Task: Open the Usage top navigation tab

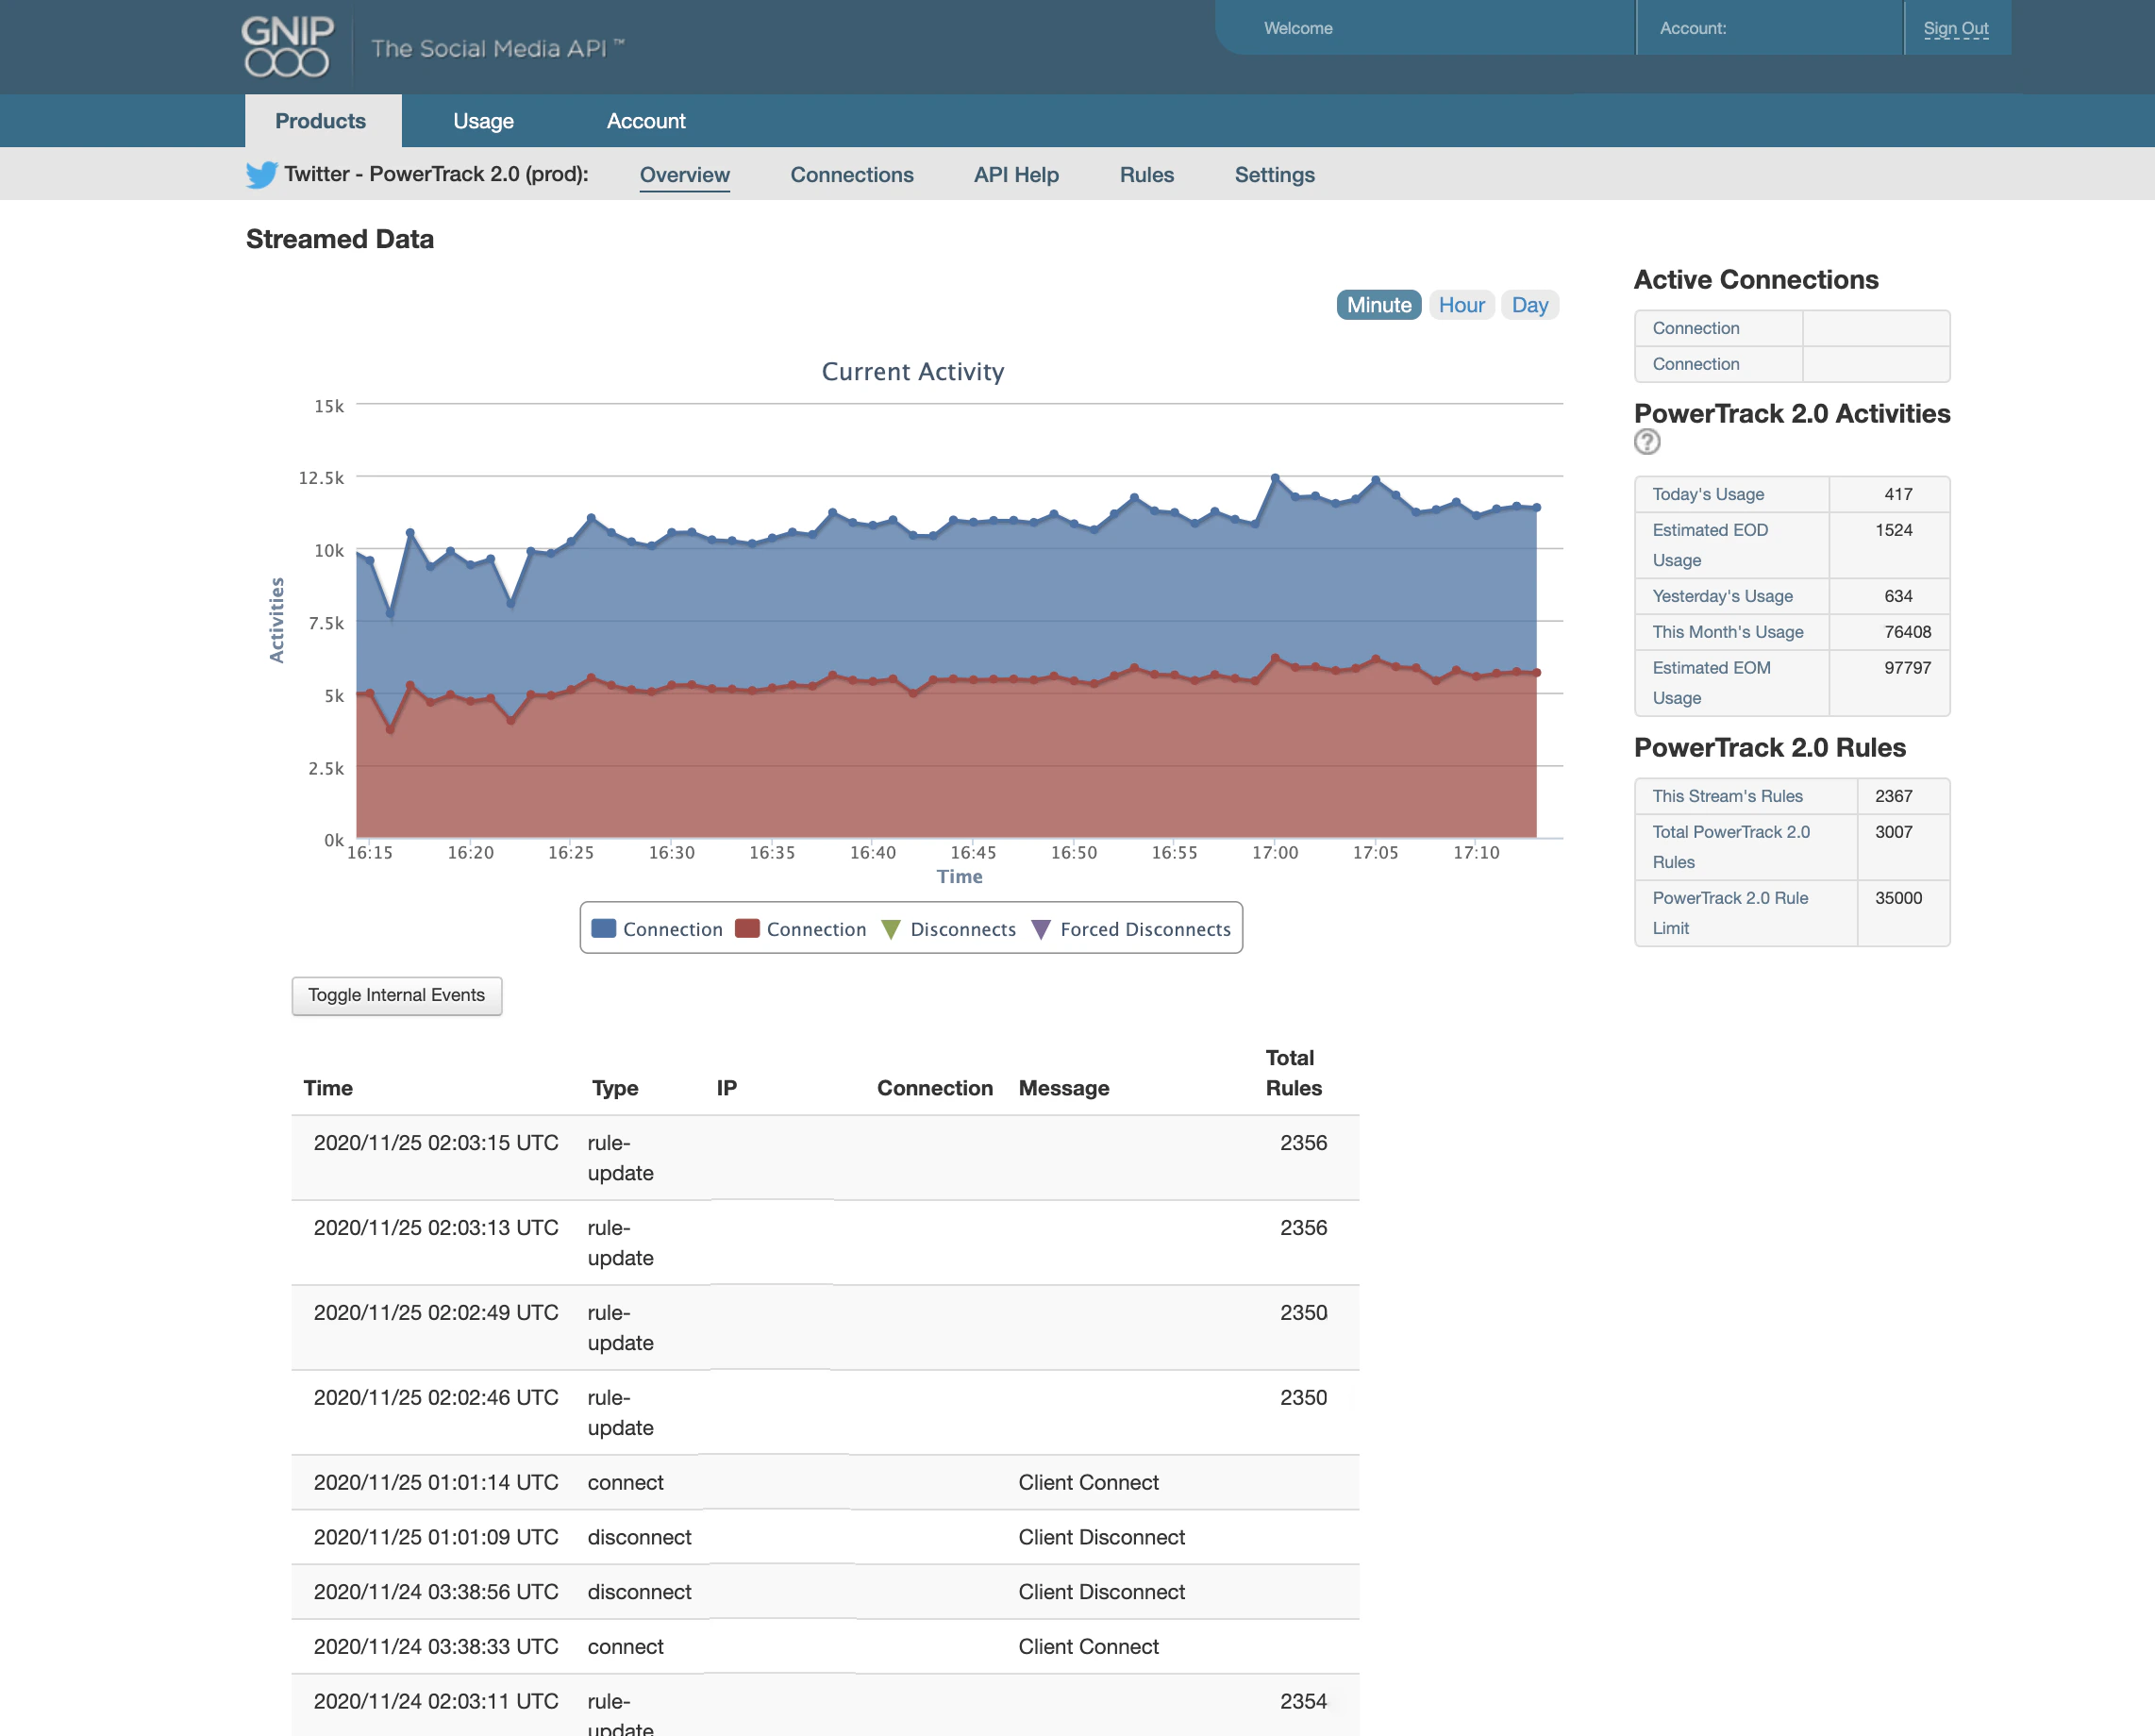Action: 483,121
